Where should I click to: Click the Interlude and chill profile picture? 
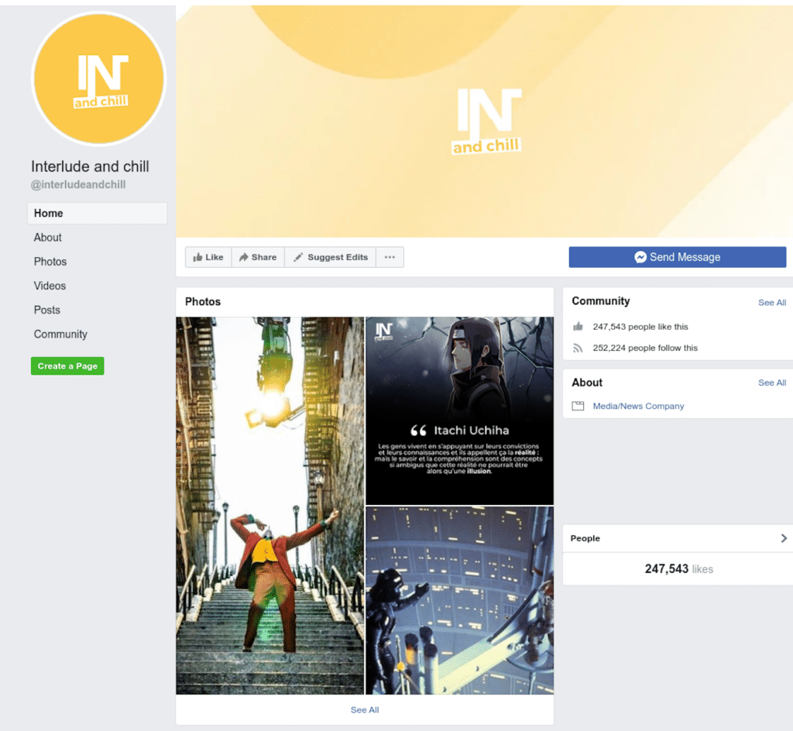coord(98,79)
